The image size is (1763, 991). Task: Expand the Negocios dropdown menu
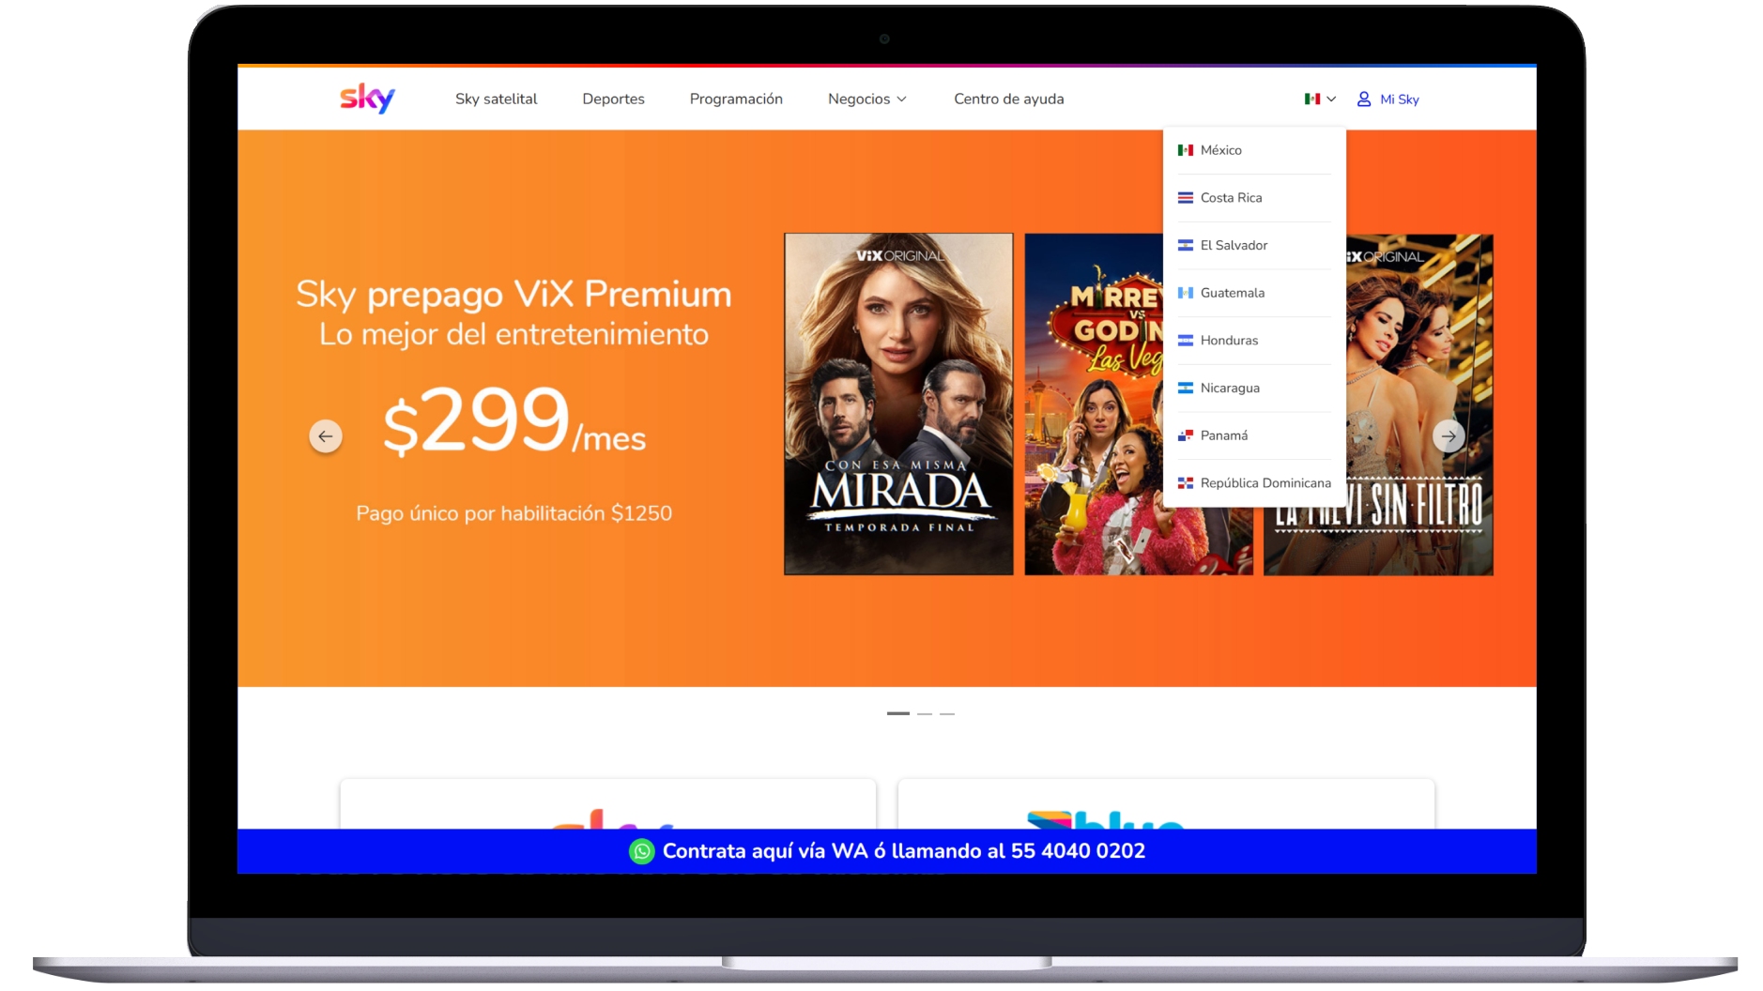(866, 99)
